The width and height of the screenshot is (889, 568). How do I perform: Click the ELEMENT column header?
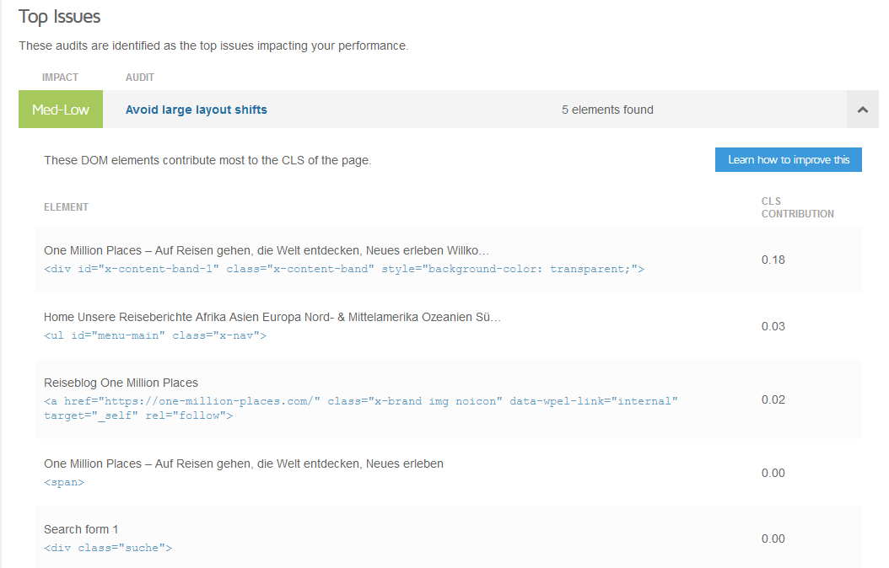pyautogui.click(x=66, y=207)
